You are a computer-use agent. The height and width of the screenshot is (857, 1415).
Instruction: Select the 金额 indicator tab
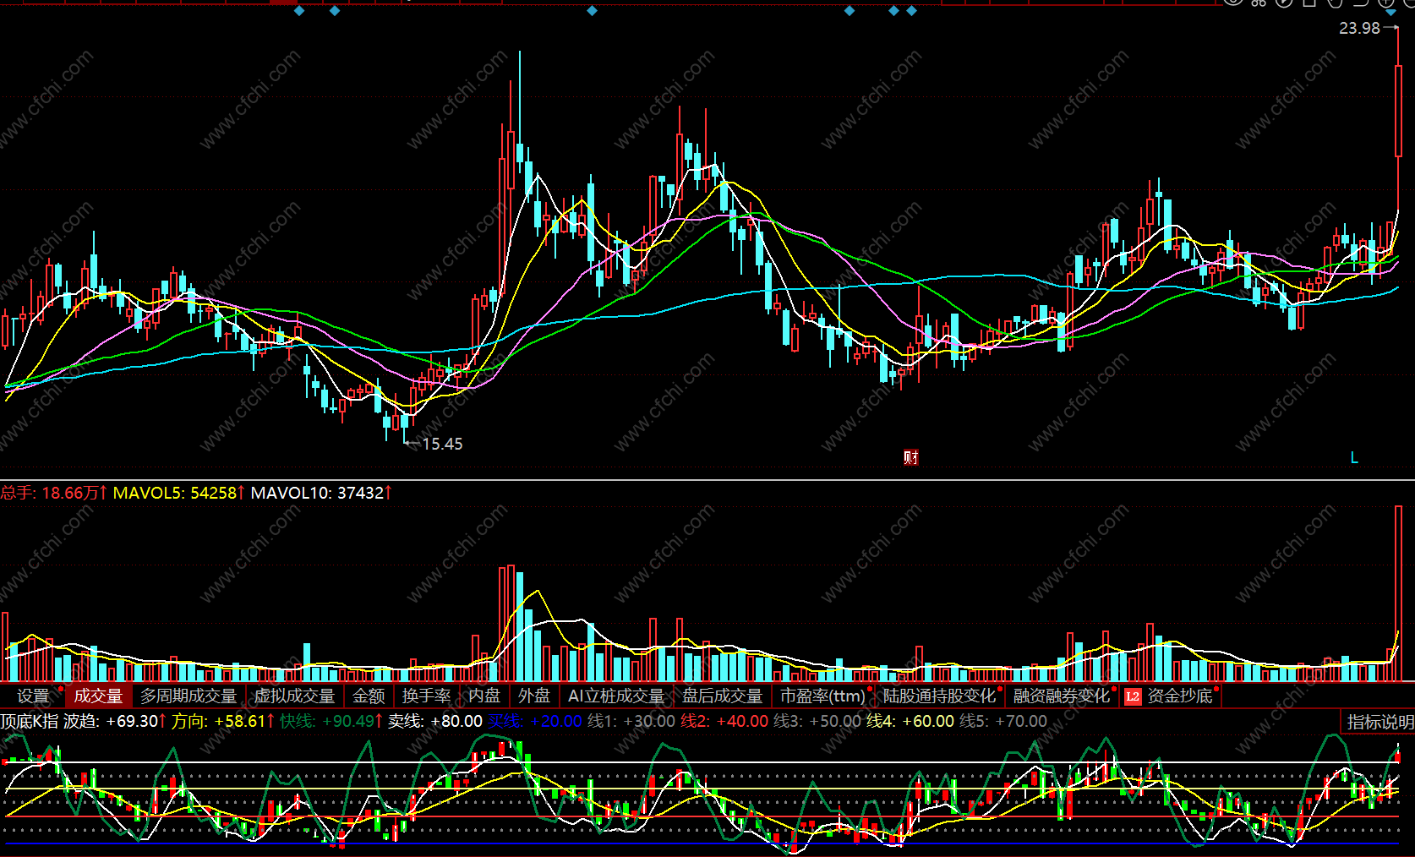(369, 696)
